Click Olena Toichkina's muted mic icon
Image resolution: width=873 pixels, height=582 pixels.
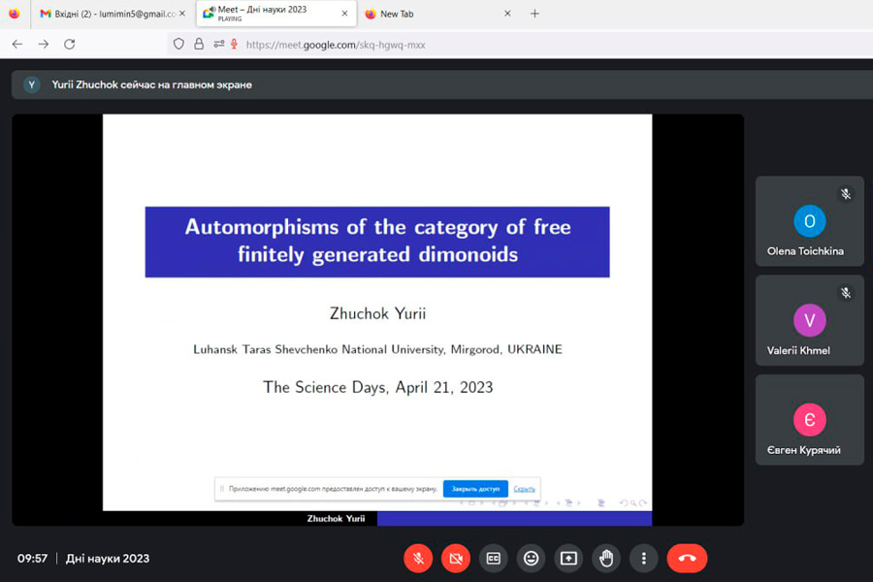[x=846, y=194]
